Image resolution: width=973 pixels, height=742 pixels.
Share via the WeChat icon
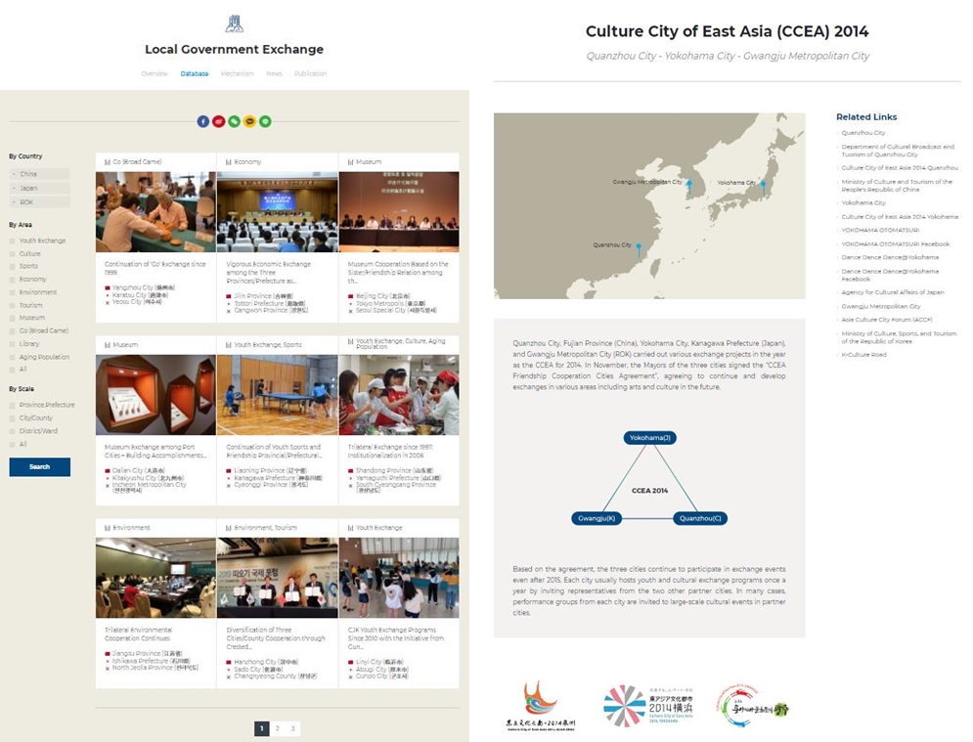[234, 121]
